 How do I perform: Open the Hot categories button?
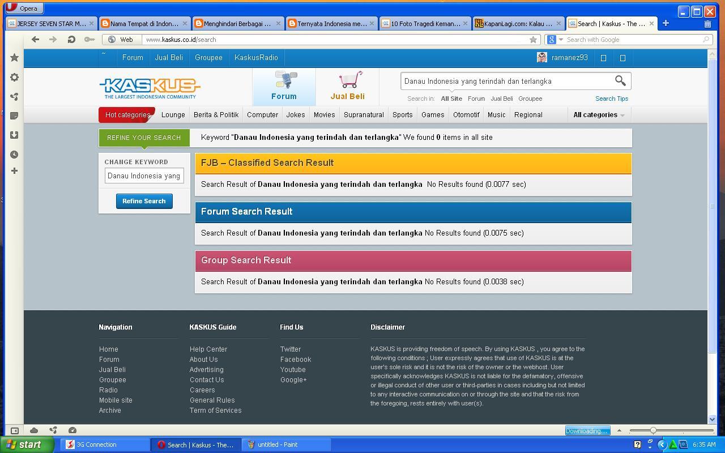coord(127,114)
